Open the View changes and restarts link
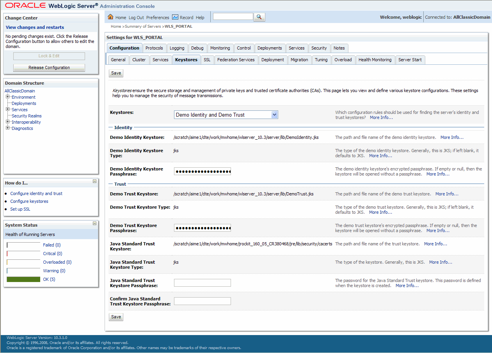Viewport: 492px width, 353px height. (x=35, y=27)
